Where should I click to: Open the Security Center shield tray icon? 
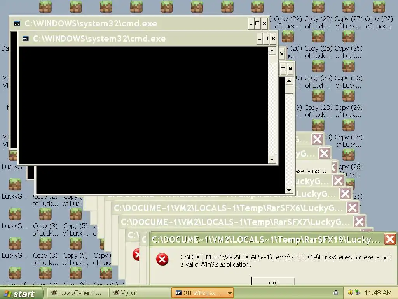pyautogui.click(x=350, y=292)
